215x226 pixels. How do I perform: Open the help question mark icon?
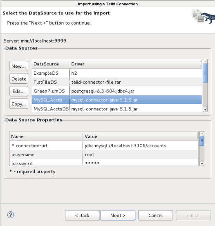pos(11,215)
